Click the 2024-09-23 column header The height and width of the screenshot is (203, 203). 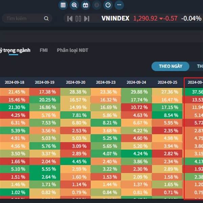106,82
